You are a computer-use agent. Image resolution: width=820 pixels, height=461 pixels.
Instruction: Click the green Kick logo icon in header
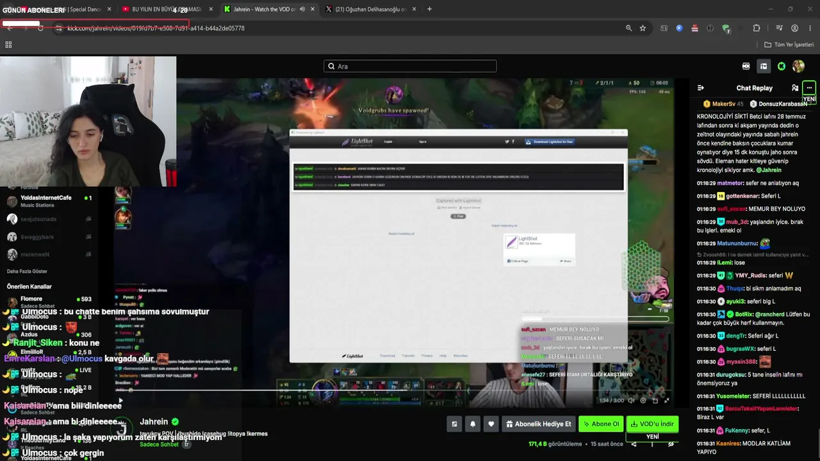(782, 66)
